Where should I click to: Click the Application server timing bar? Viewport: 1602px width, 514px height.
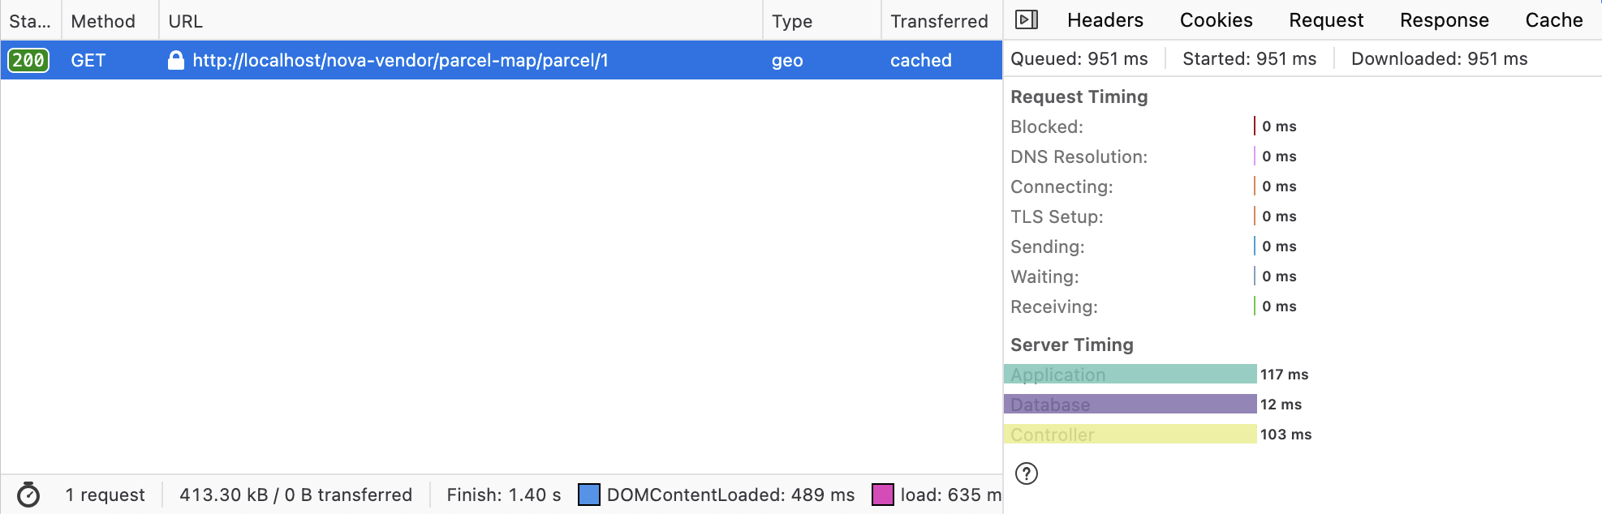coord(1130,374)
